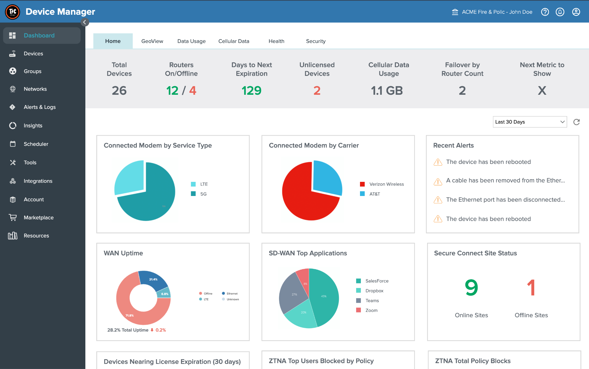Click the 9 Online Sites count
This screenshot has height=369, width=589.
click(472, 287)
